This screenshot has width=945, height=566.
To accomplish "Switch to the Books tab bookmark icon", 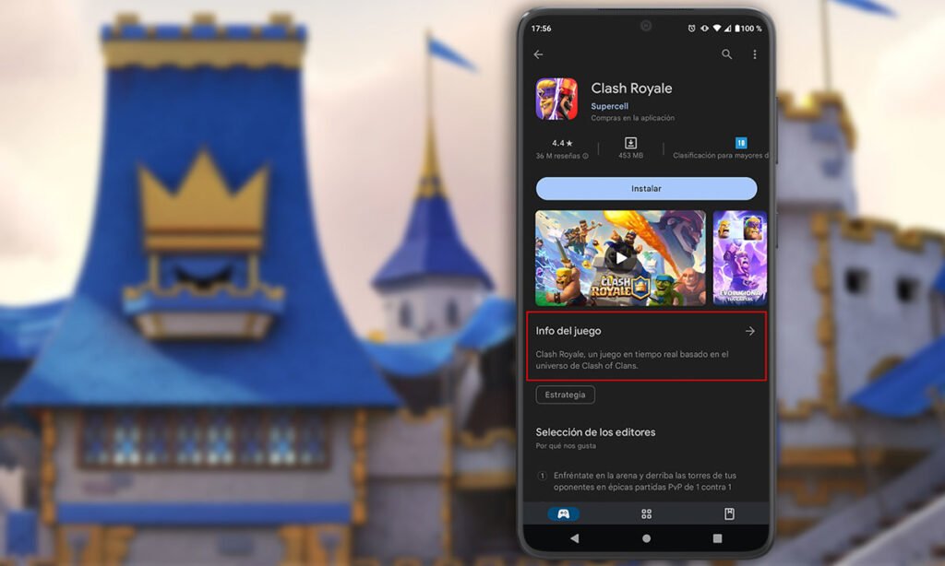I will (729, 513).
